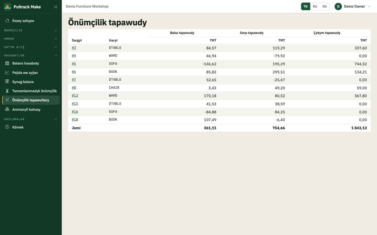Go to Synag balans page
The width and height of the screenshot is (377, 235).
pos(31,82)
